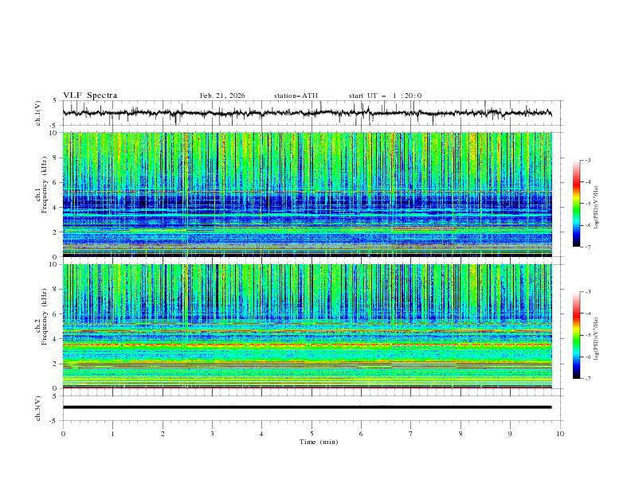This screenshot has width=631, height=487.
Task: Click the ch.2 PSD color bar
Action: coord(577,335)
